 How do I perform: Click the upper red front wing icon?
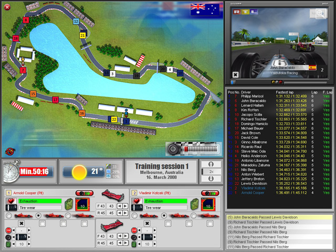click(112, 195)
